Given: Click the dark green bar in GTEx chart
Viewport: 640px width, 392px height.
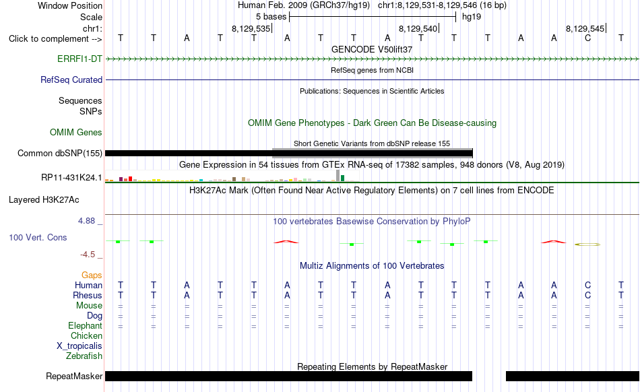Looking at the screenshot, I should 342,178.
